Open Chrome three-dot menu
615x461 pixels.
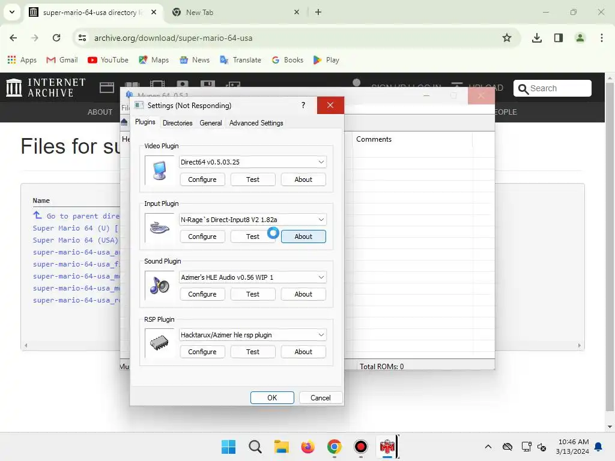tap(601, 38)
